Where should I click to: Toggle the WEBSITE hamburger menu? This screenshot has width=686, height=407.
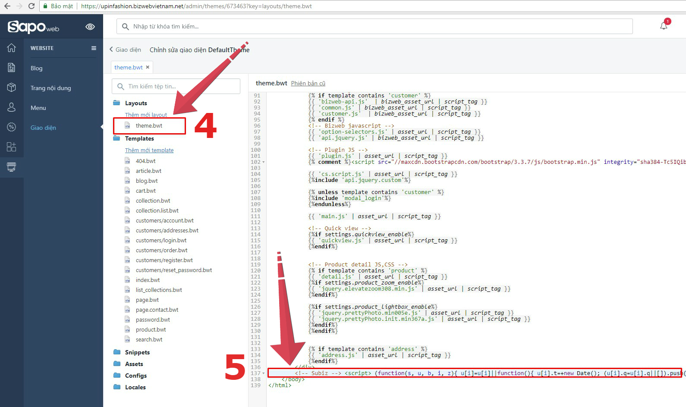pyautogui.click(x=94, y=48)
